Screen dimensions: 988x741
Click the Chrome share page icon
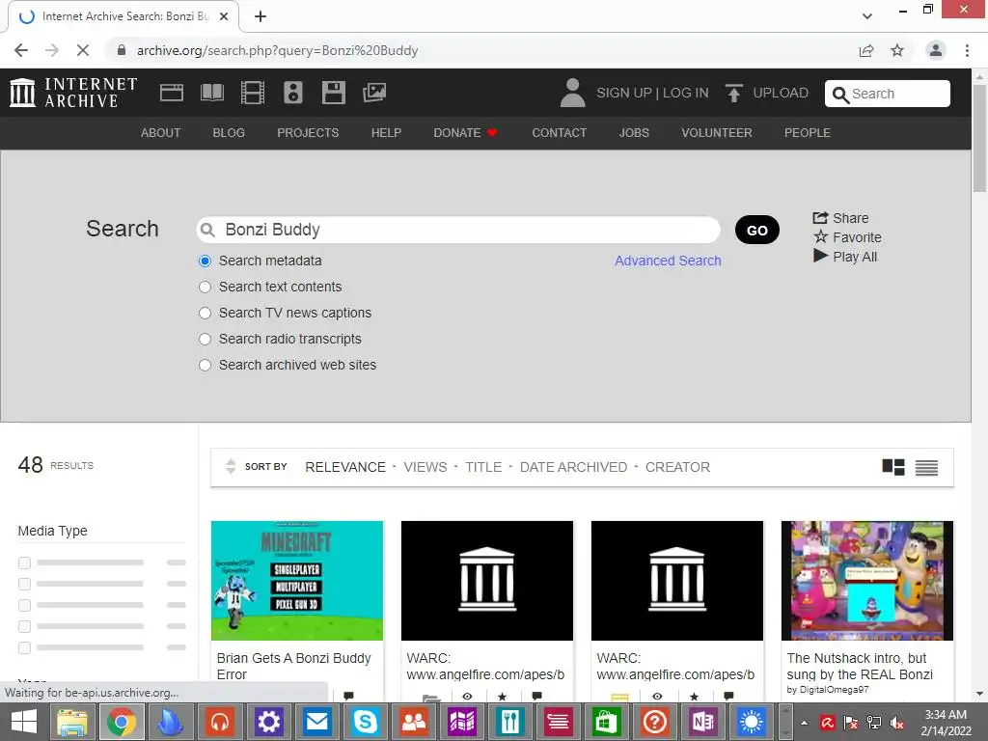coord(866,50)
